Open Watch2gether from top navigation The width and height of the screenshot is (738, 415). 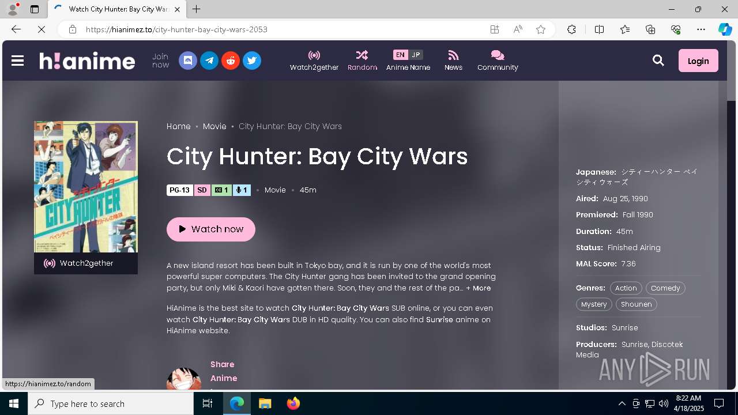tap(314, 61)
